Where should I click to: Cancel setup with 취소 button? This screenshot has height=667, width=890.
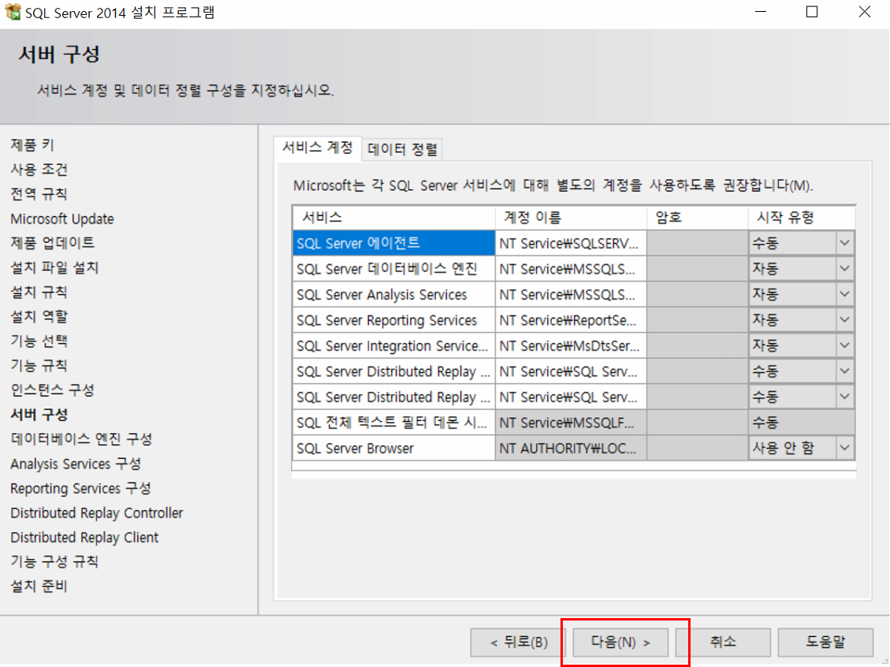(723, 642)
